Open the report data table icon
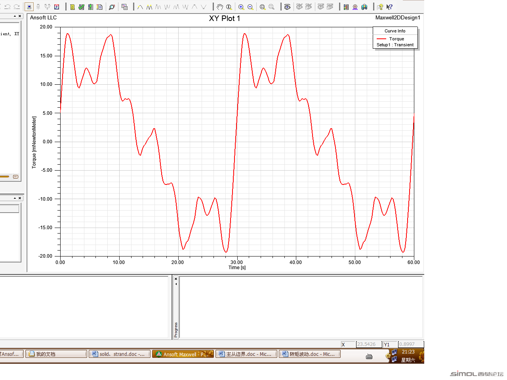The height and width of the screenshot is (380, 507). click(124, 7)
